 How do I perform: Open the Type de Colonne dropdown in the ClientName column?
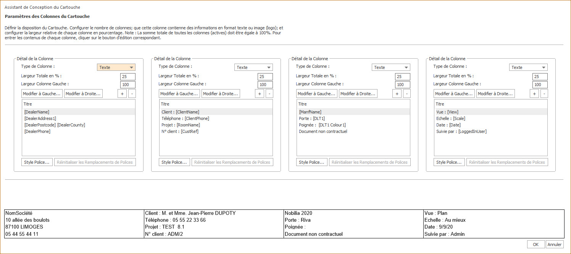pyautogui.click(x=254, y=67)
